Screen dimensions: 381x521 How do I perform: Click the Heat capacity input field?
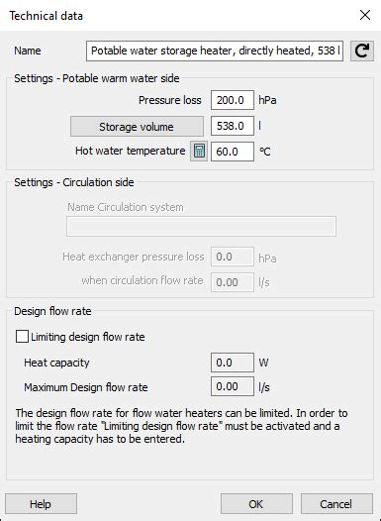pos(233,363)
